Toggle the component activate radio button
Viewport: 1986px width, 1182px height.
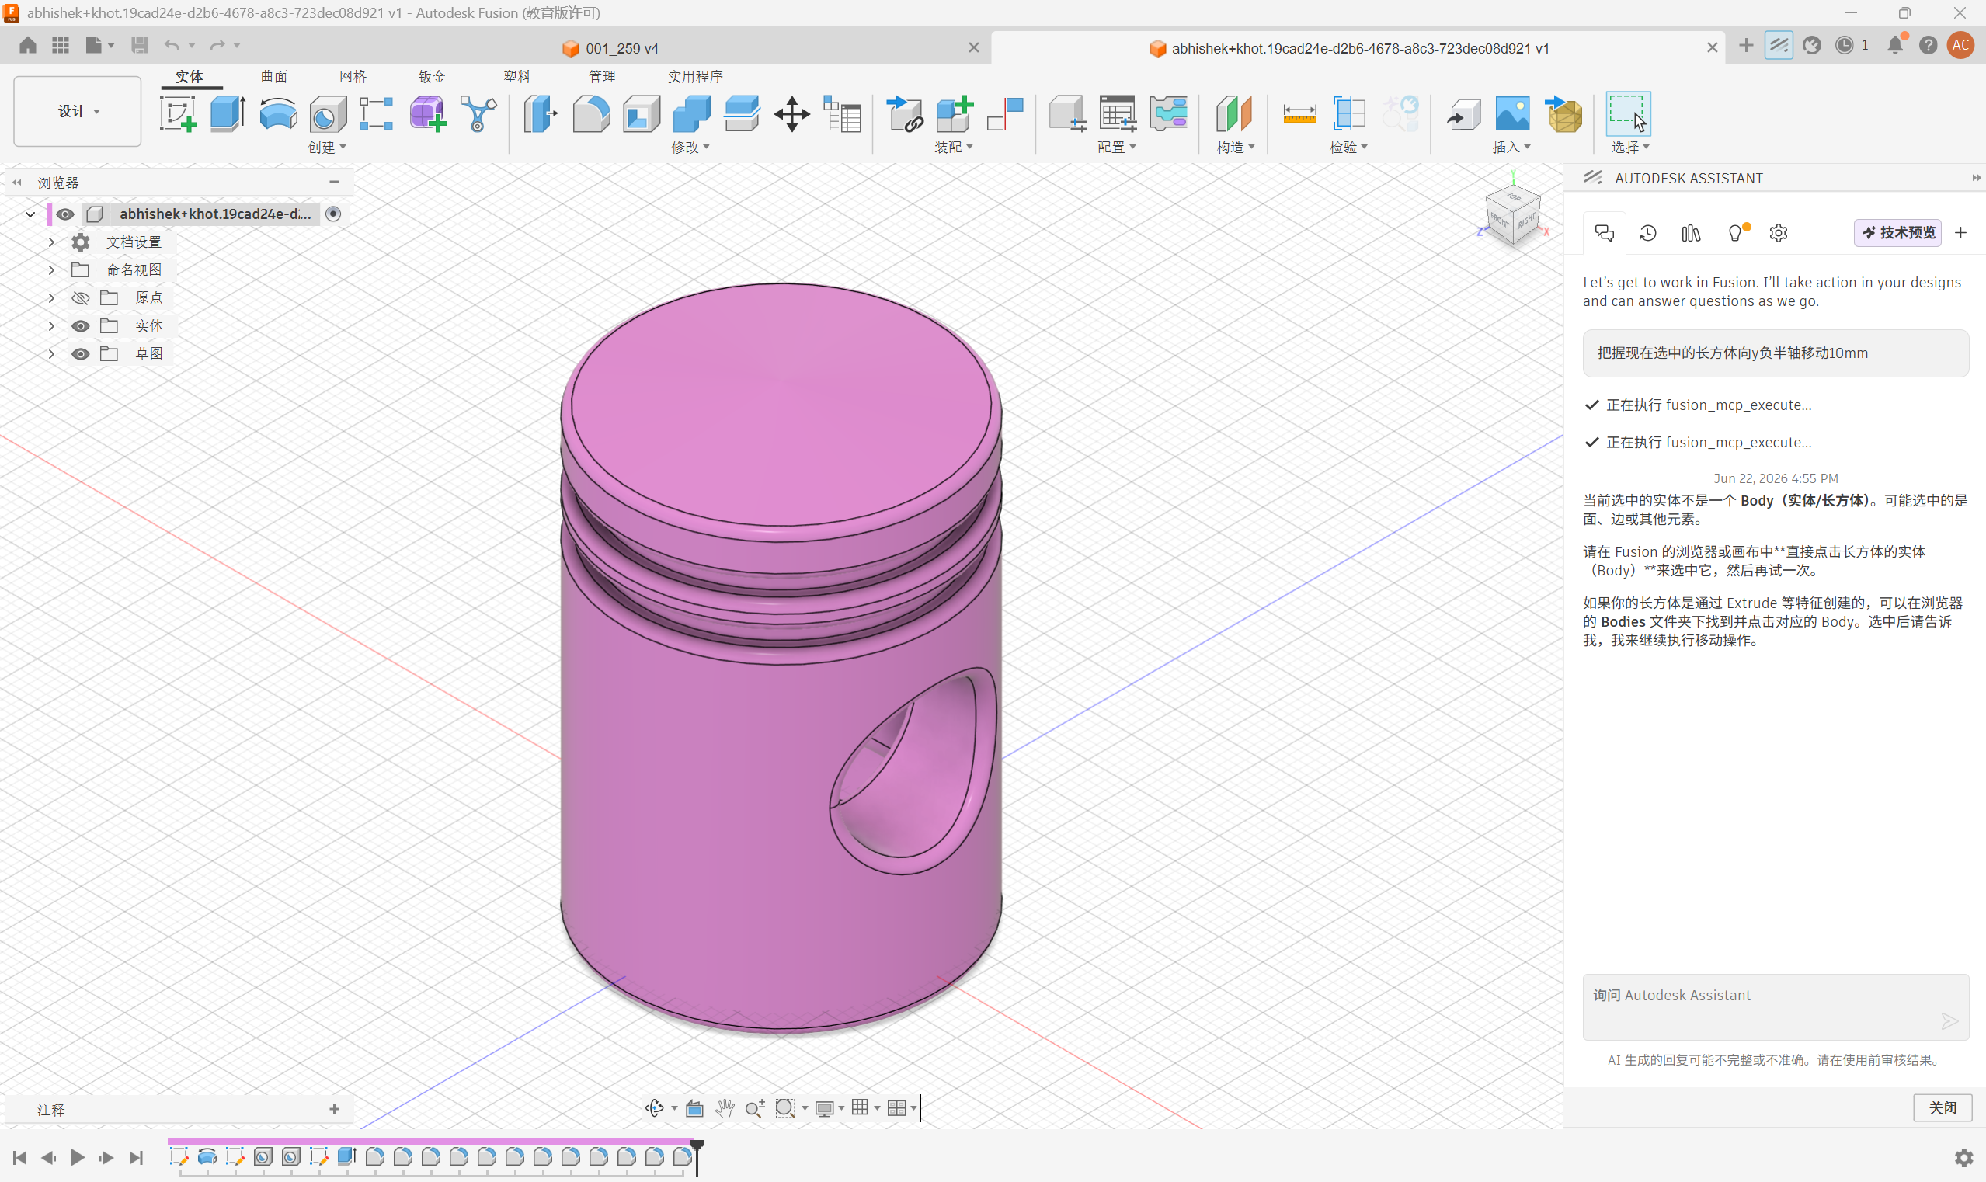click(x=334, y=214)
